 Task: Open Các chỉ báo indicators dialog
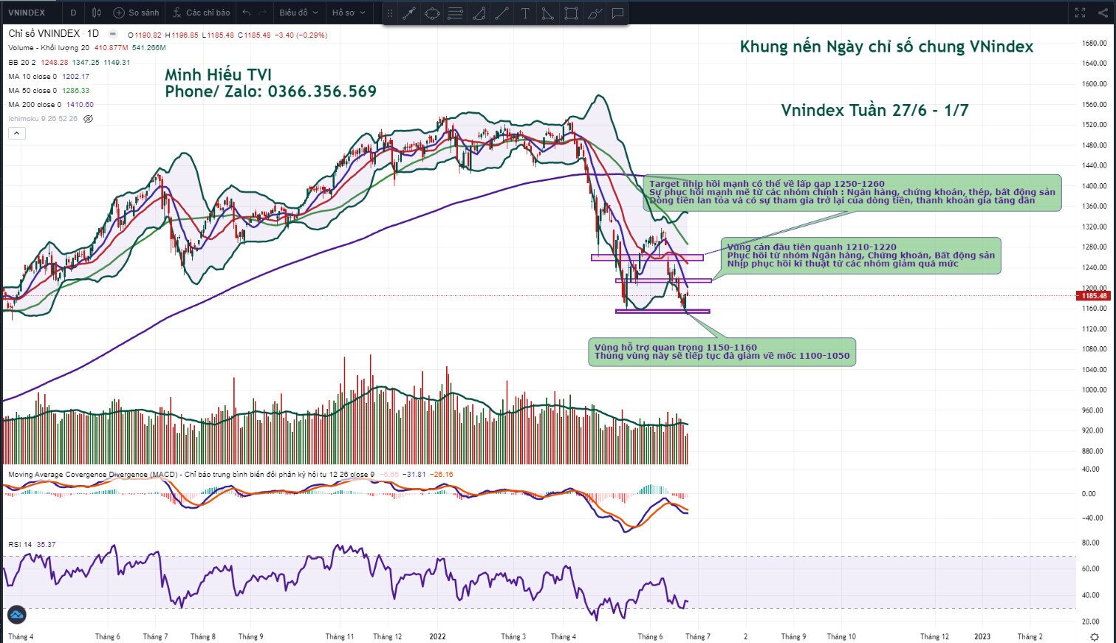click(201, 13)
